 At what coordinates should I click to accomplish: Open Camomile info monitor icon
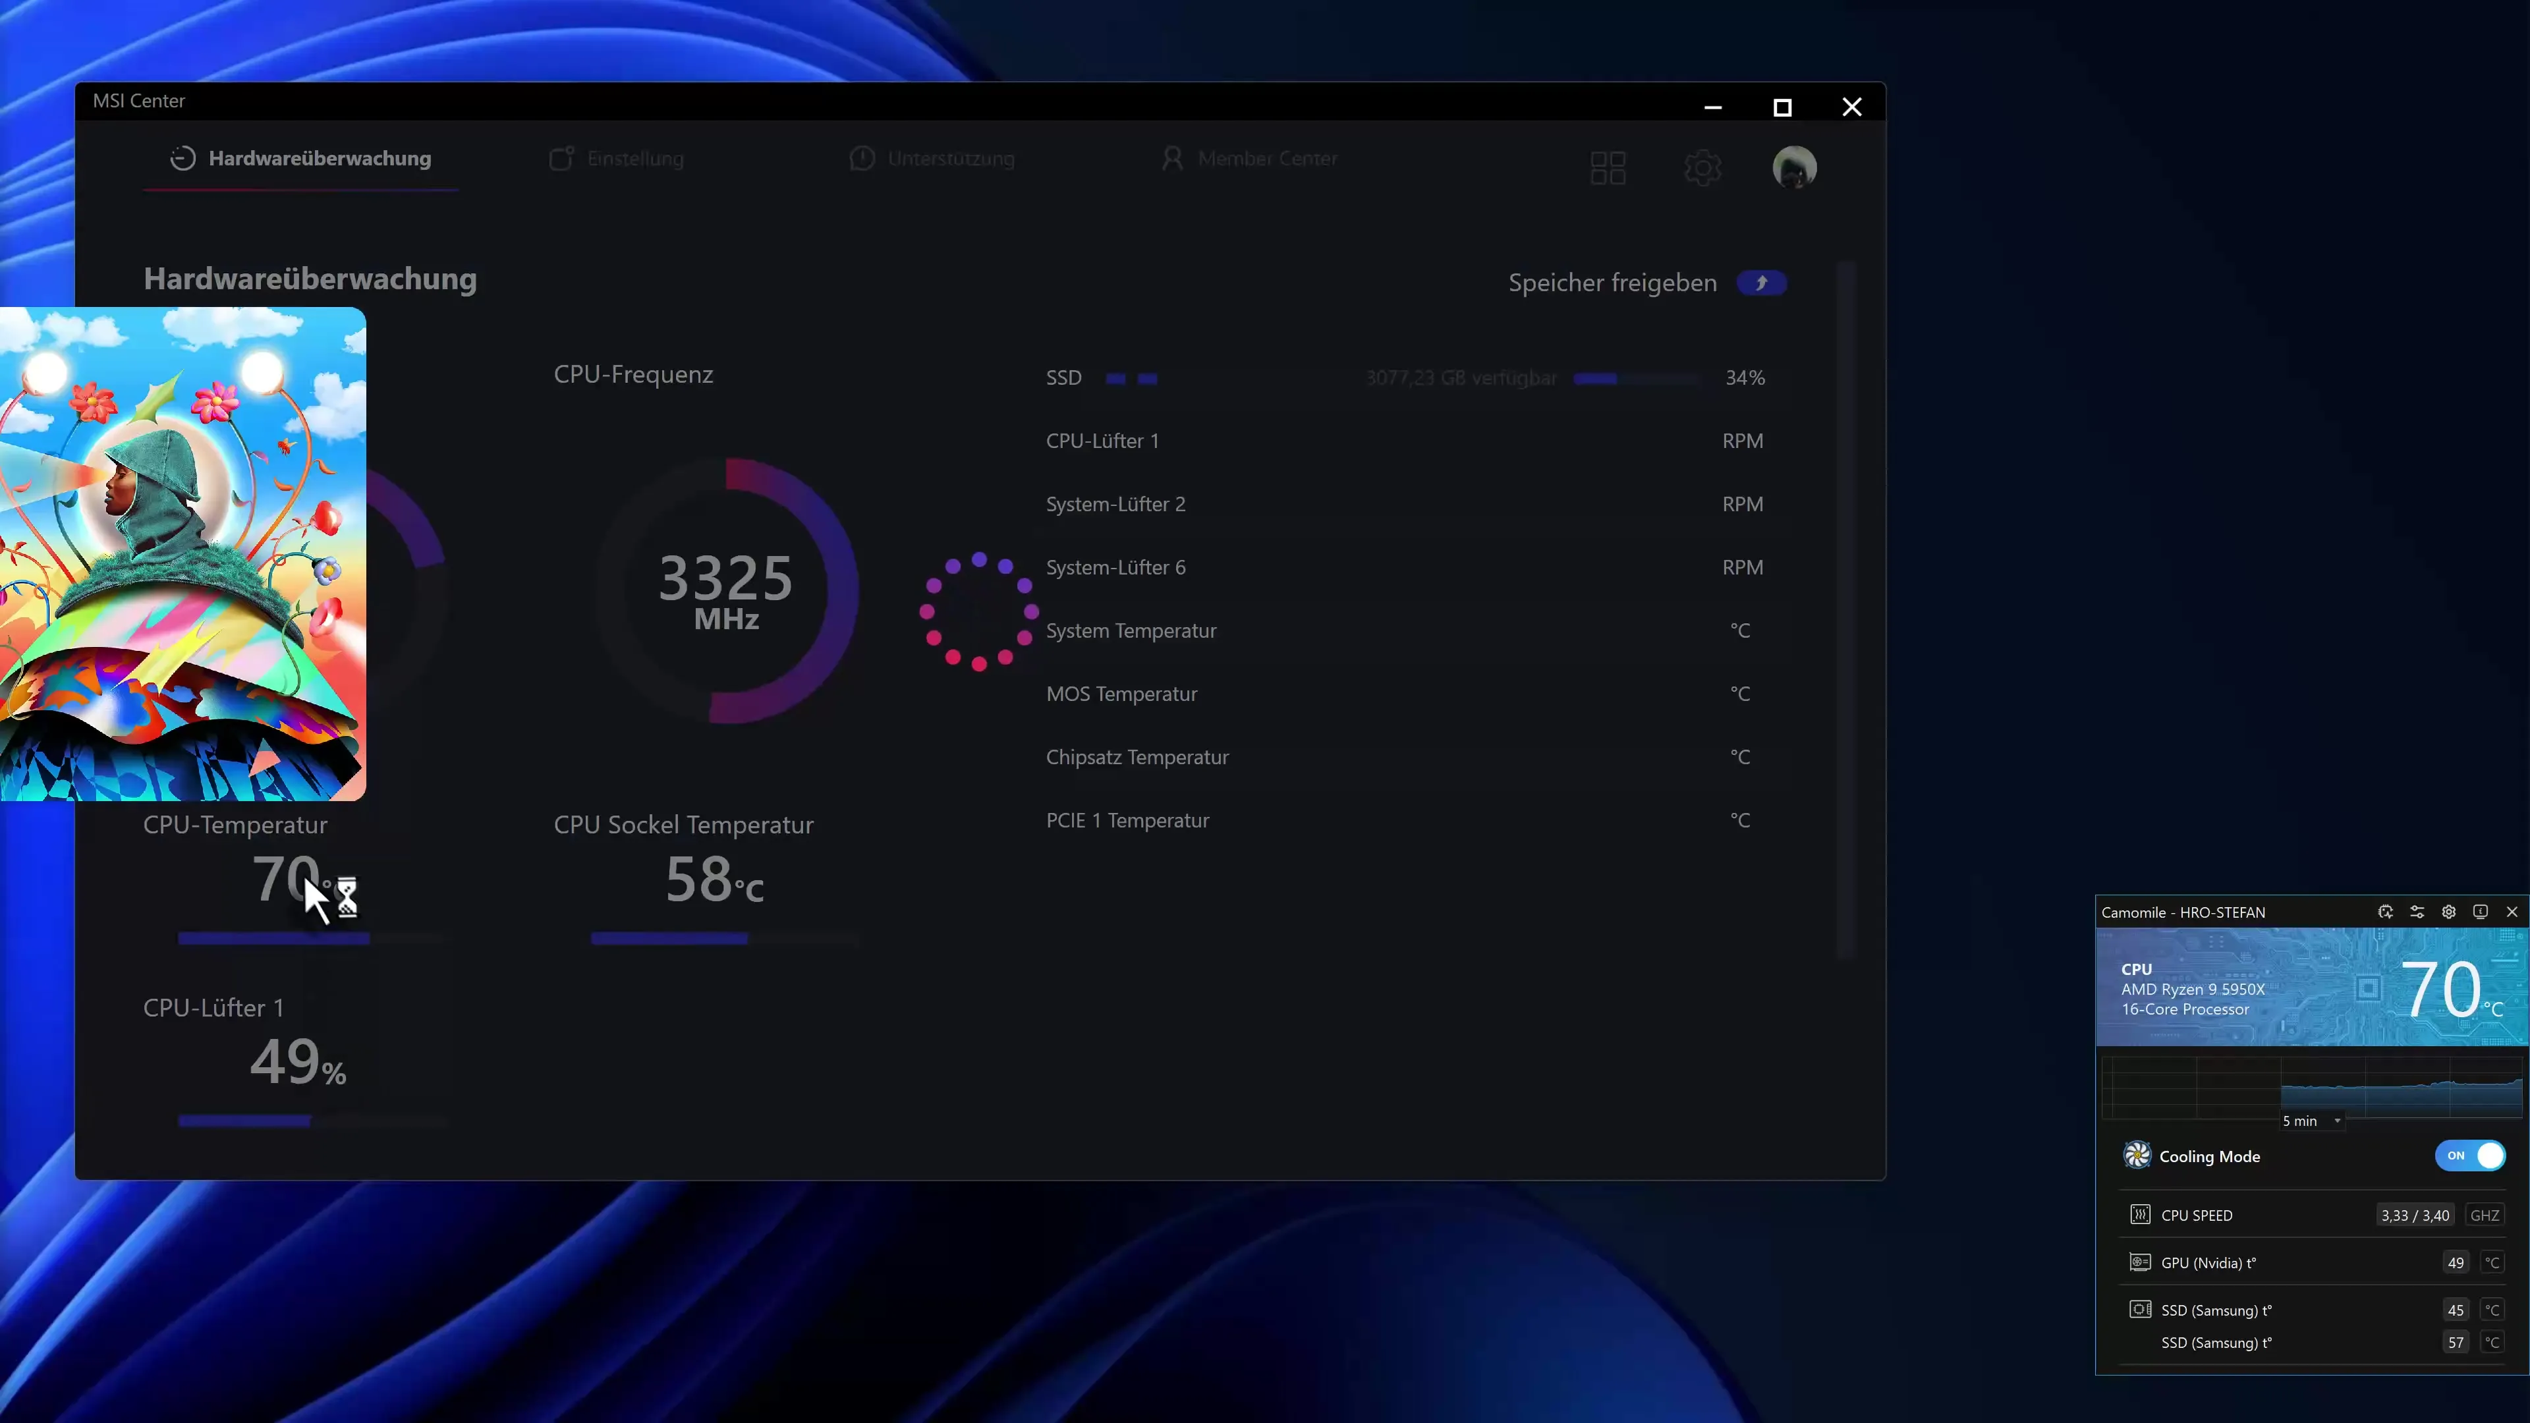[2480, 911]
